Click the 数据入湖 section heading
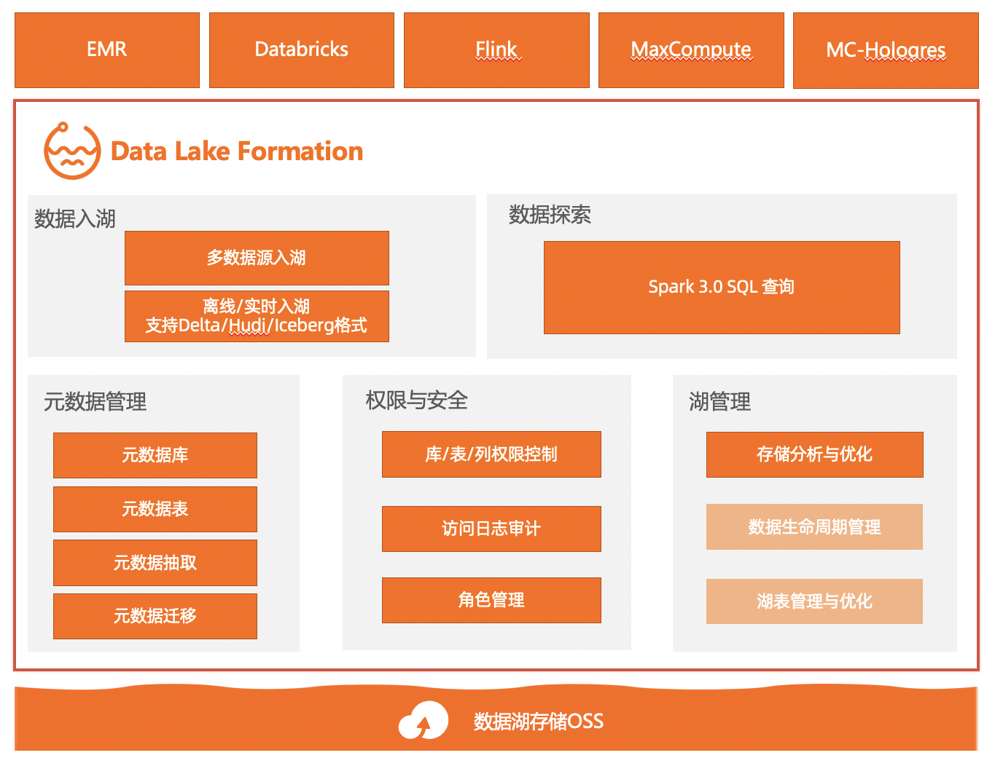The height and width of the screenshot is (766, 987). tap(75, 218)
